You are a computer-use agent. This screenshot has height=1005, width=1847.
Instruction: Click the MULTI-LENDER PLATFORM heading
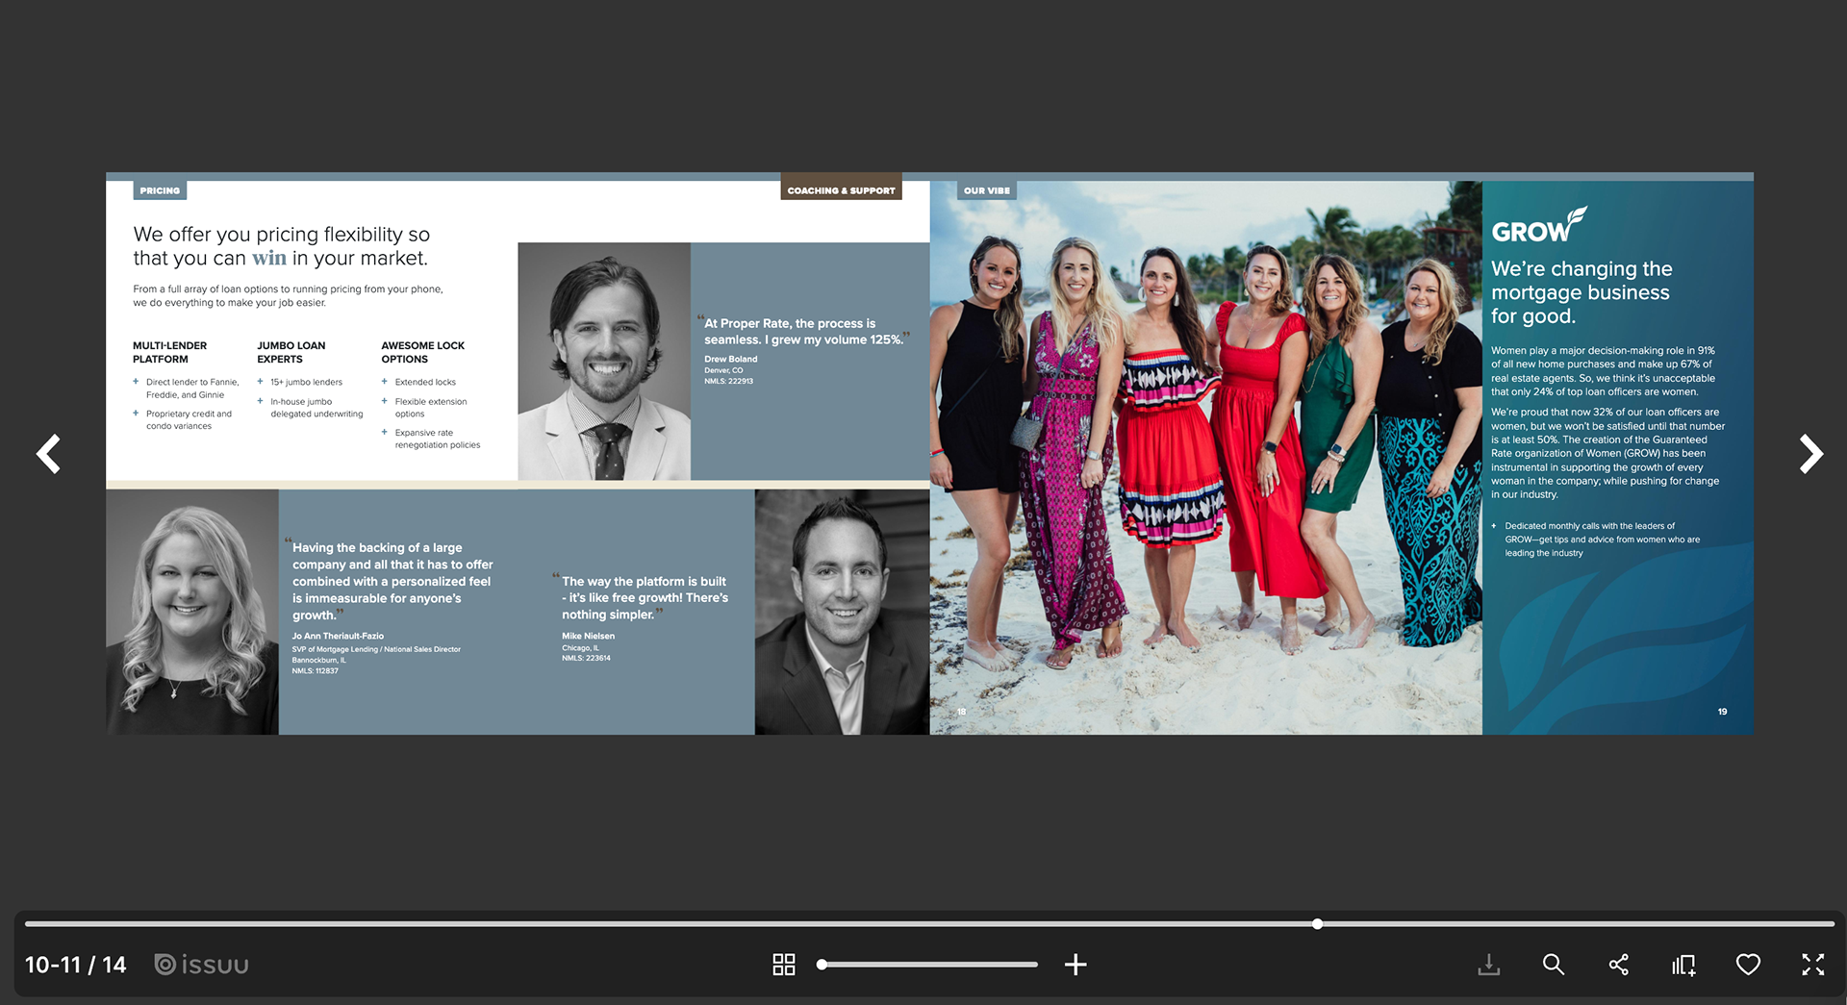pyautogui.click(x=169, y=352)
